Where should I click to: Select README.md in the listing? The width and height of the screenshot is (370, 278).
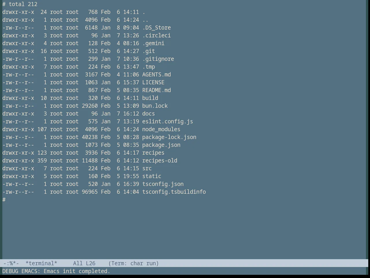click(x=156, y=90)
